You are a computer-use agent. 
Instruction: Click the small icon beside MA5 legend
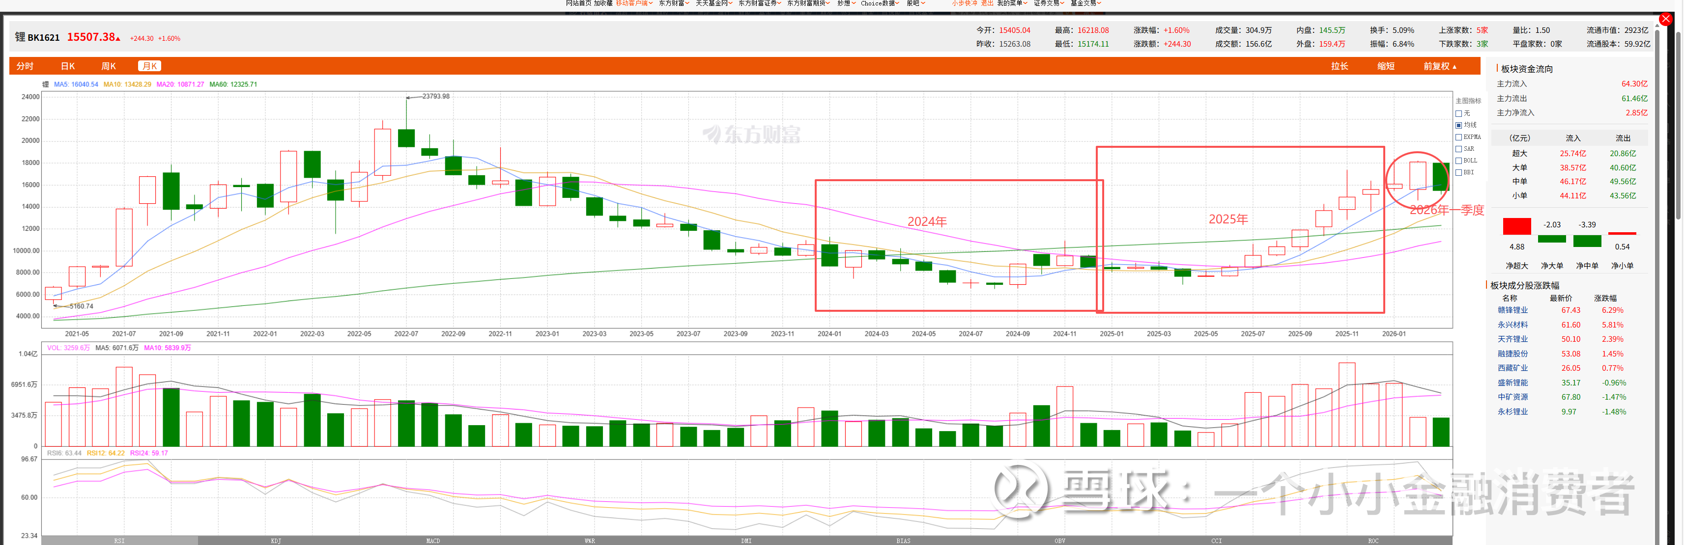pyautogui.click(x=46, y=84)
